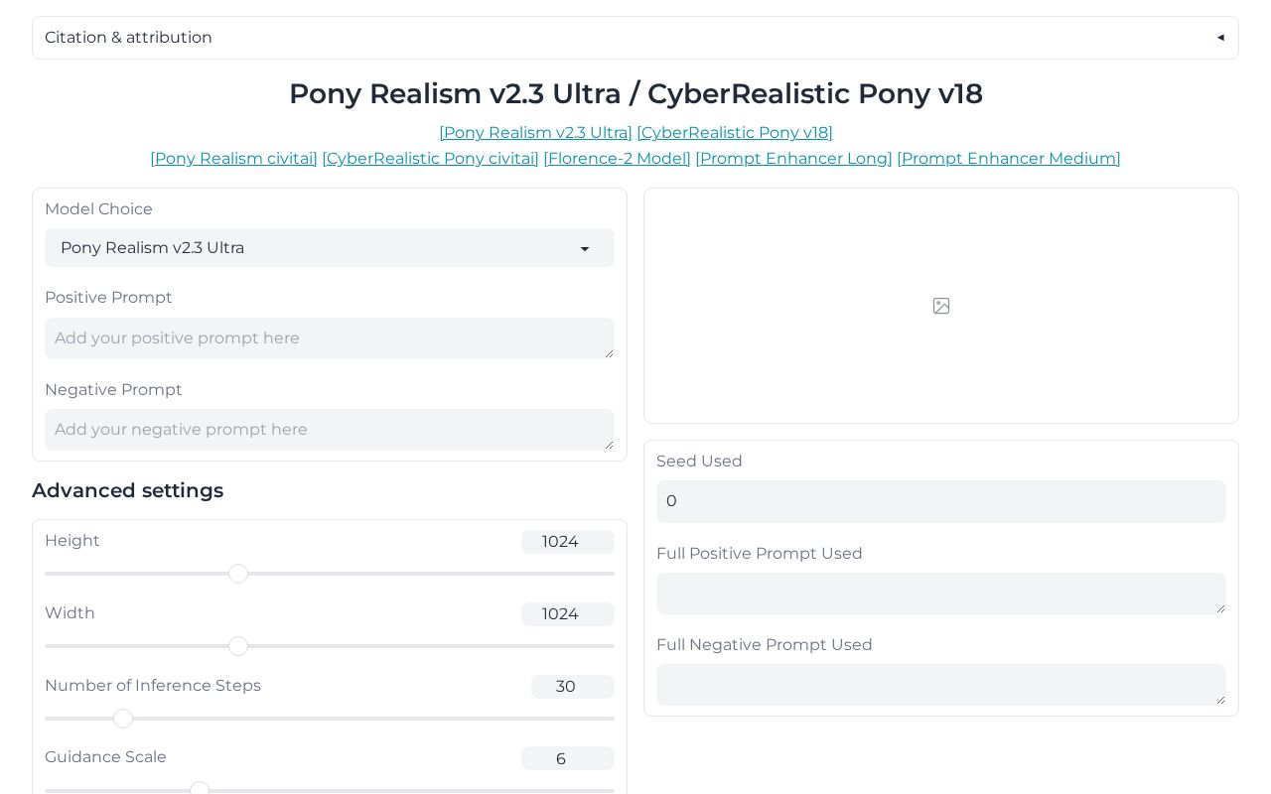Screen dimensions: 1271x794
Task: Click the Width slider handle
Action: [x=238, y=646]
